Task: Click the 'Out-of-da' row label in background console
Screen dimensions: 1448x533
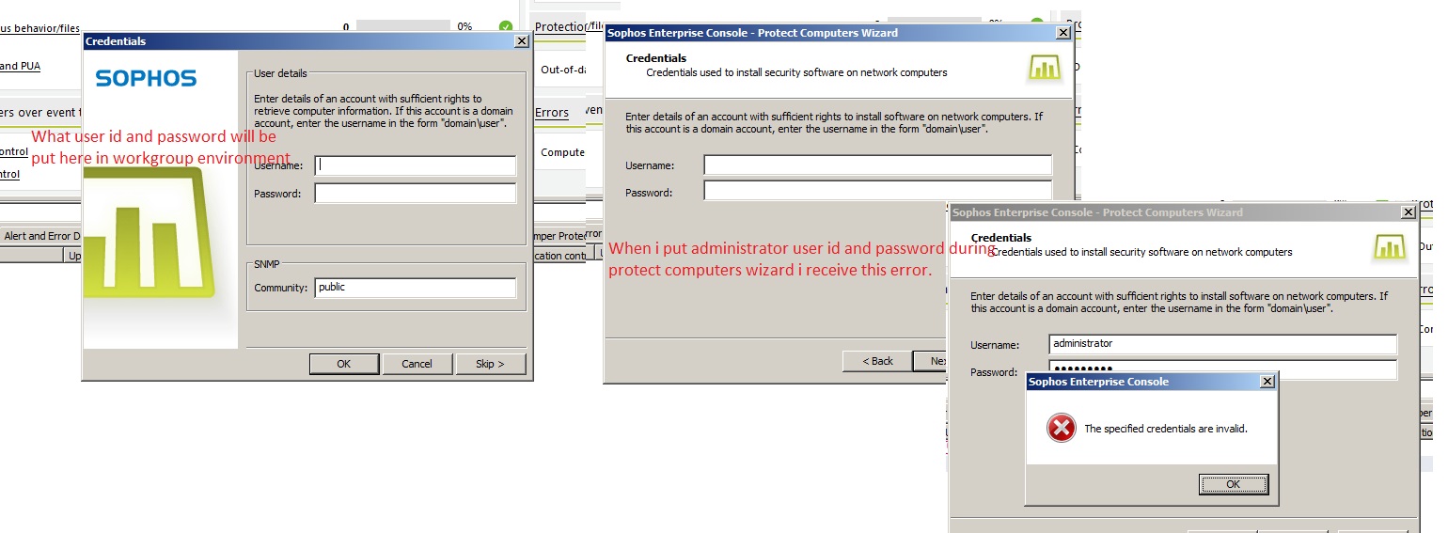Action: tap(563, 70)
